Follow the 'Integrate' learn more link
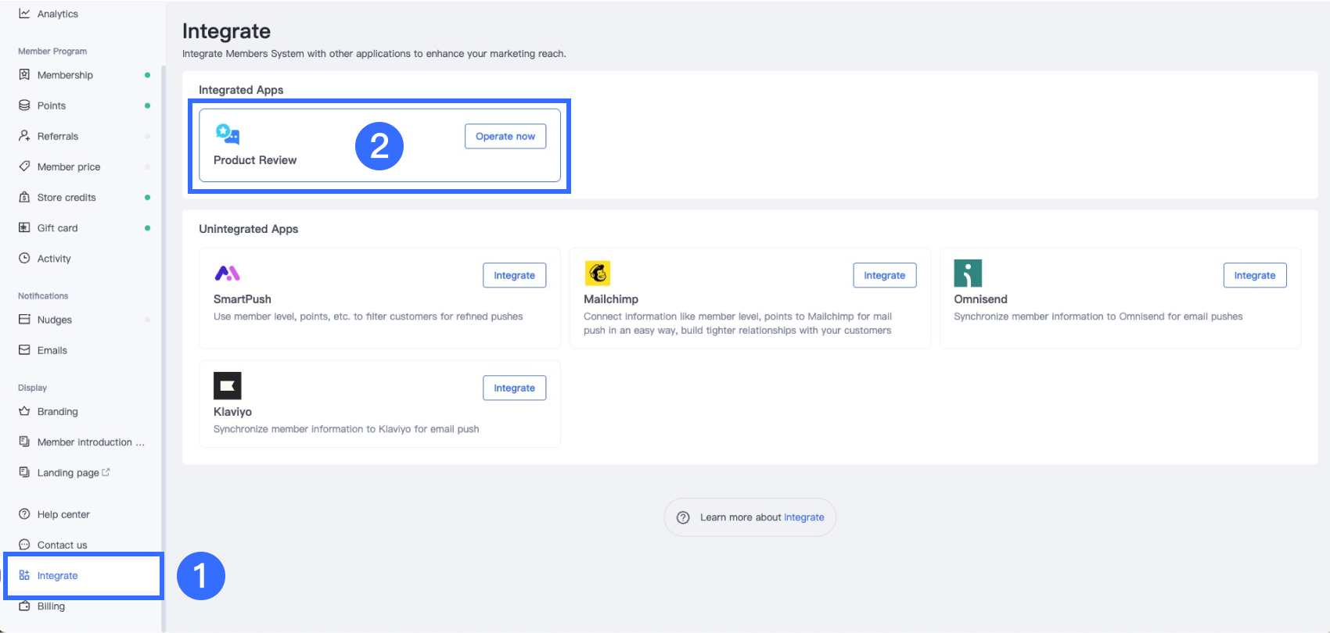The image size is (1330, 633). (x=803, y=517)
